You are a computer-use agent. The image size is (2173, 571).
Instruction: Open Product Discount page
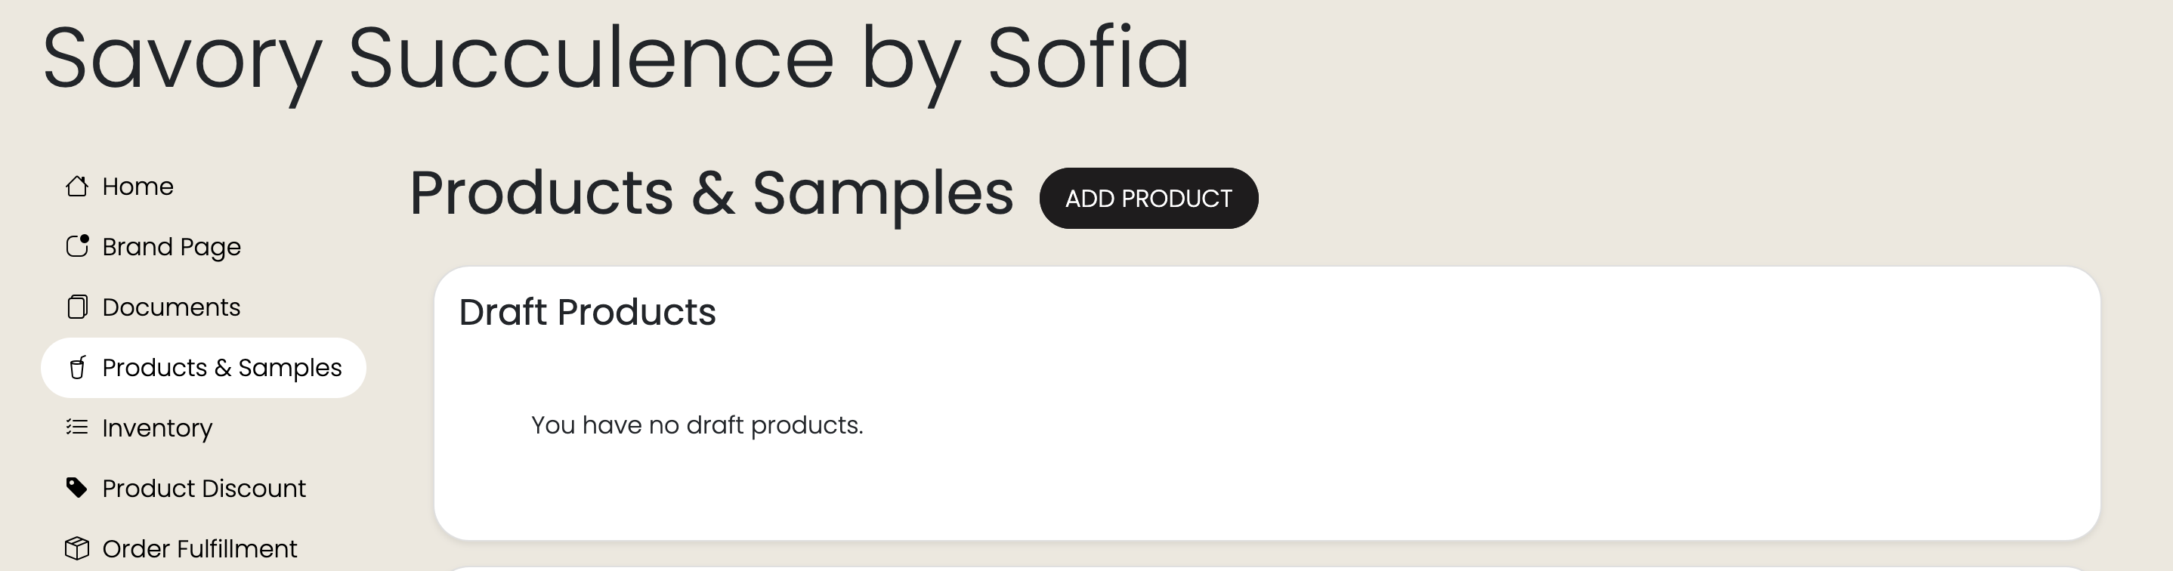coord(203,489)
